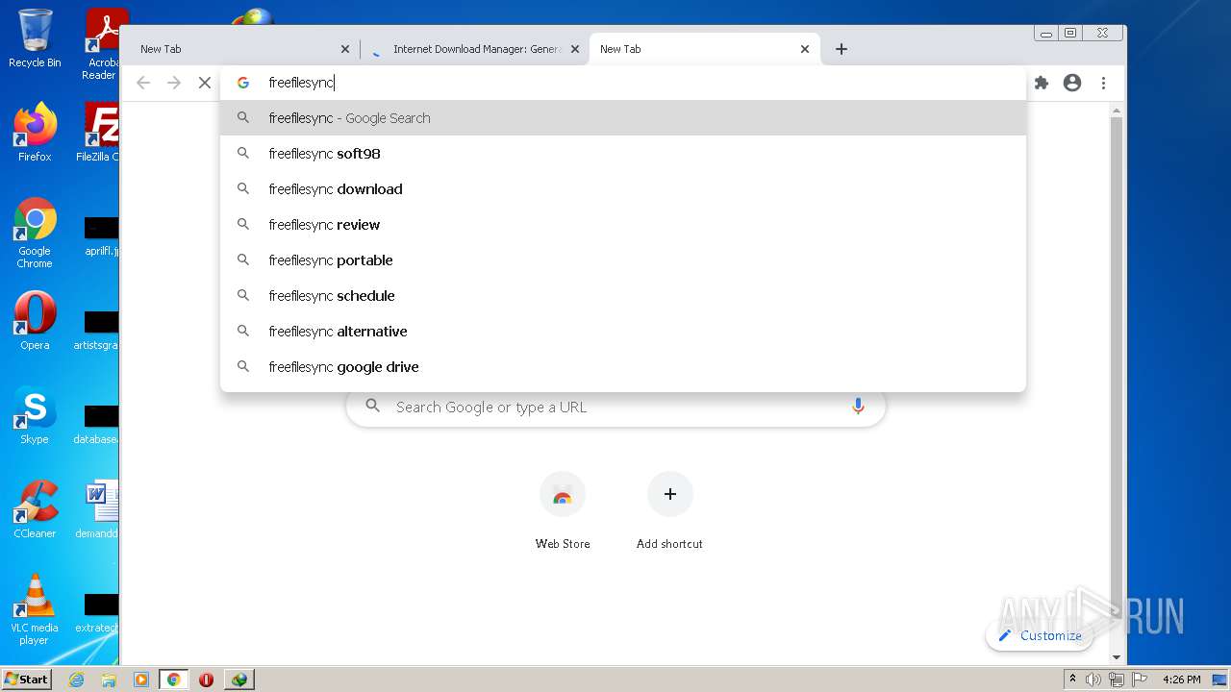
Task: Open the Chrome three-dot menu
Action: tap(1104, 83)
